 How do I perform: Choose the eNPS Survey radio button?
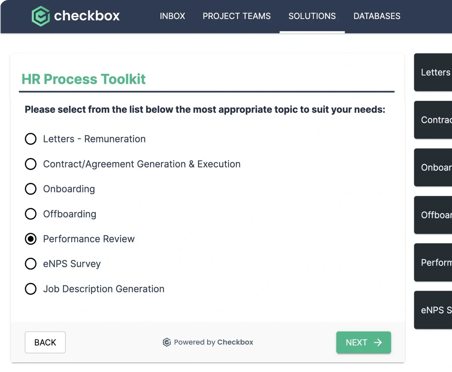(x=31, y=264)
